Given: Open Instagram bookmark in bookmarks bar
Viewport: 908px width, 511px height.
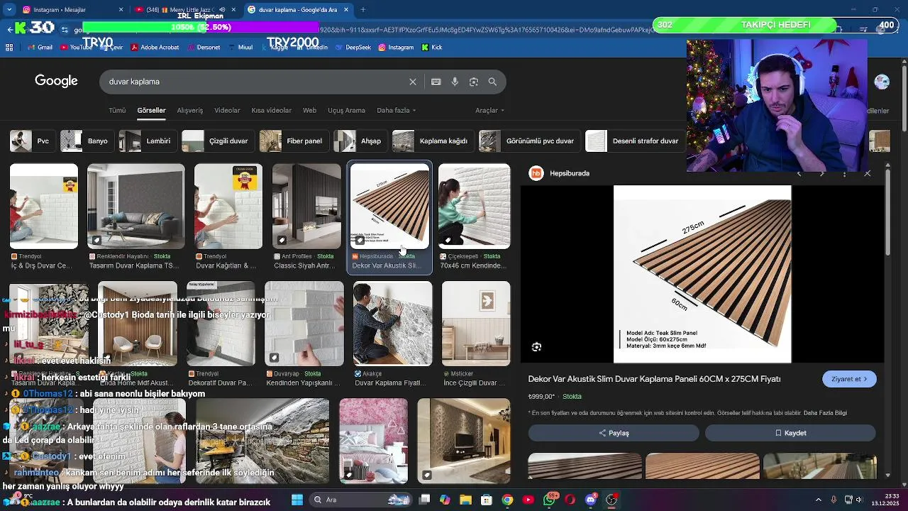Looking at the screenshot, I should point(396,48).
